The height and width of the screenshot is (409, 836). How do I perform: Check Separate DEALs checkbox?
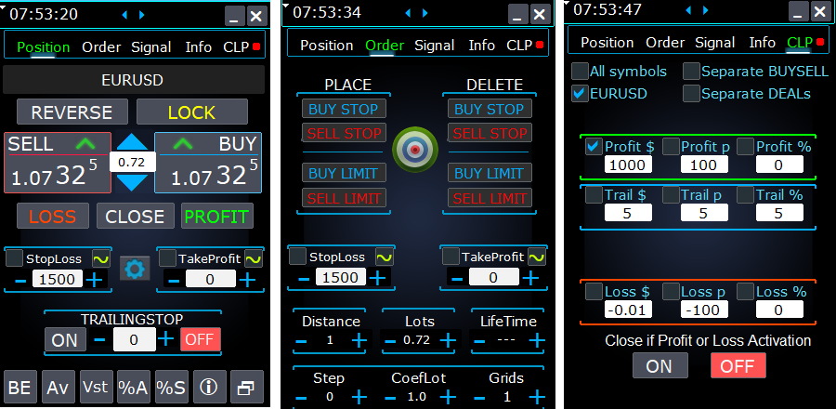tap(691, 93)
